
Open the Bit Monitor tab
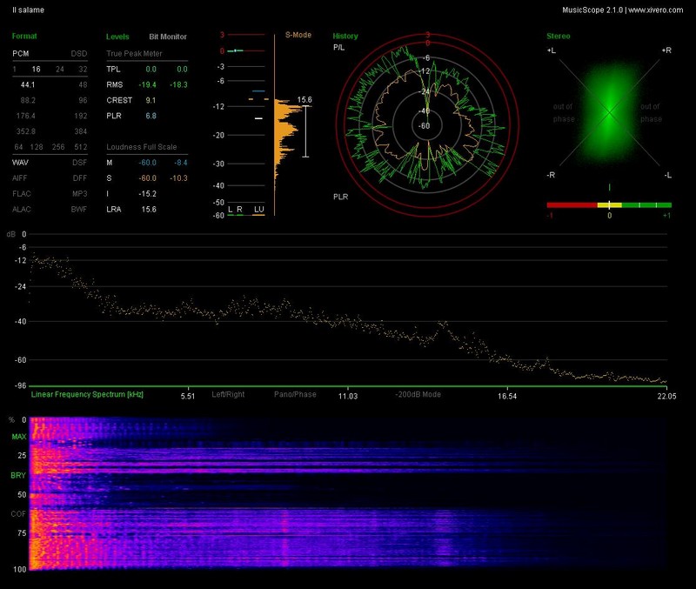point(168,37)
